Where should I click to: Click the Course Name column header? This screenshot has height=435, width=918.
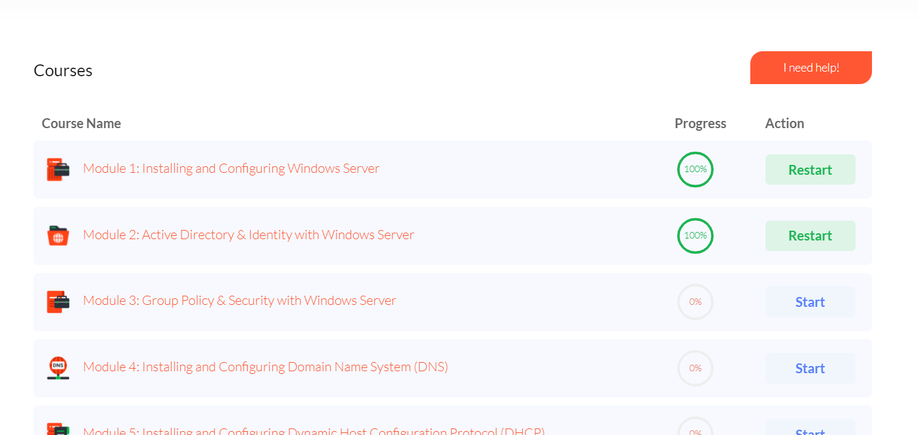(81, 124)
